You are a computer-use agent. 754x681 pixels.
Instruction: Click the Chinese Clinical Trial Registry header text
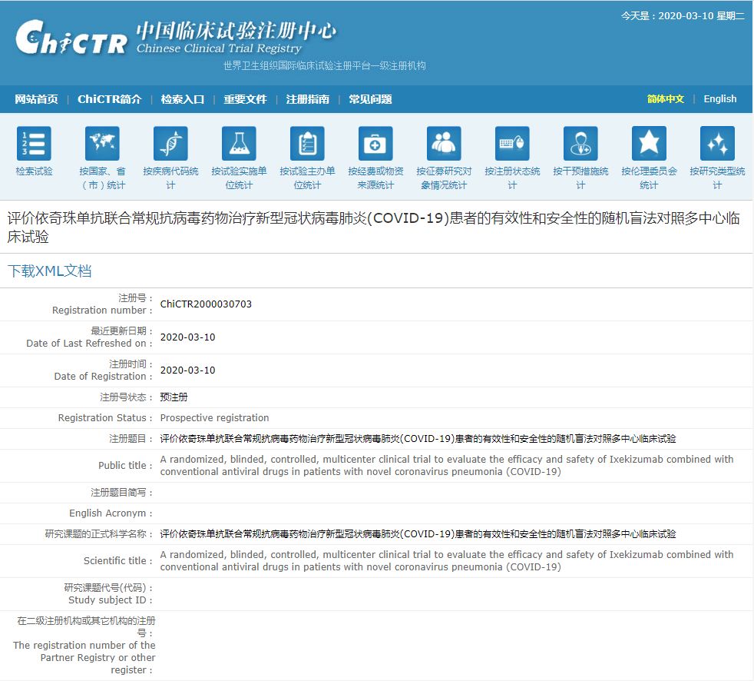[x=219, y=48]
